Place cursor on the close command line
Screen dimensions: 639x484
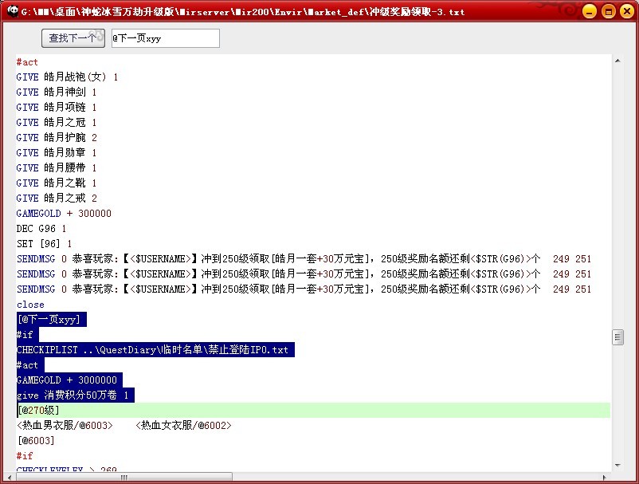[30, 305]
